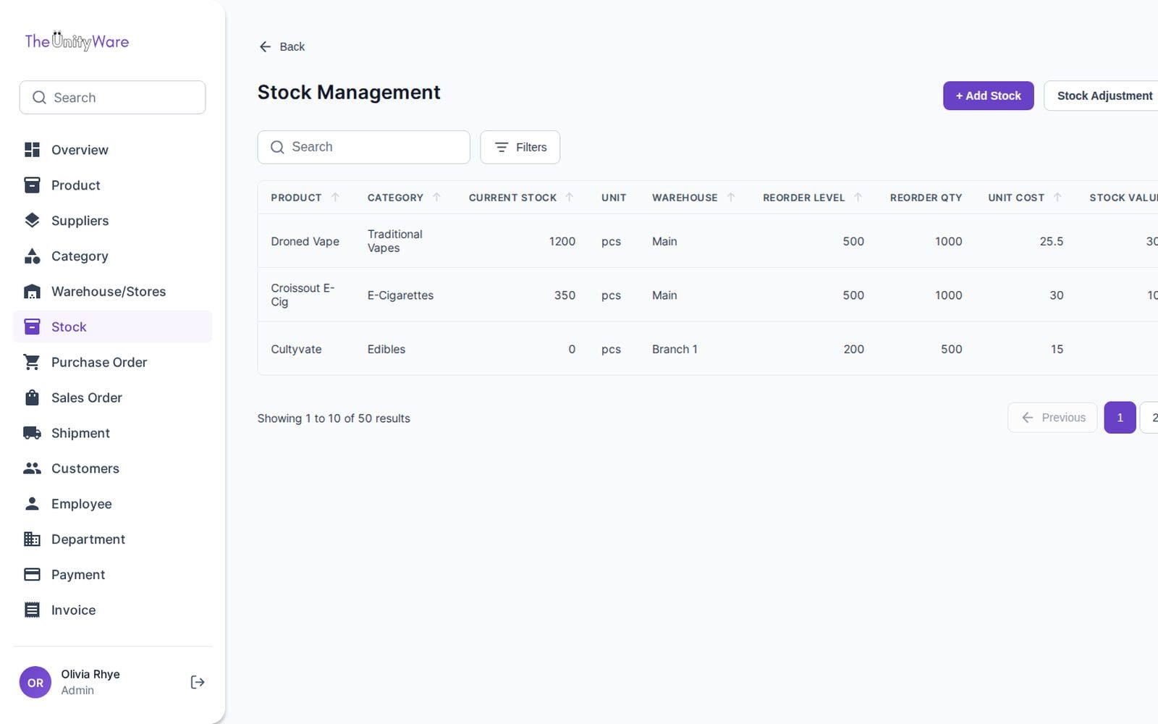Click the logout icon beside Olivia Rhye
The width and height of the screenshot is (1158, 724).
pyautogui.click(x=198, y=682)
